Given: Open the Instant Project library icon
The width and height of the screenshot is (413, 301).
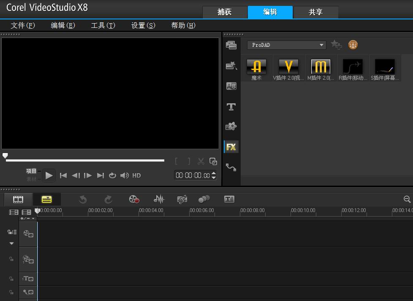Looking at the screenshot, I should [x=231, y=66].
